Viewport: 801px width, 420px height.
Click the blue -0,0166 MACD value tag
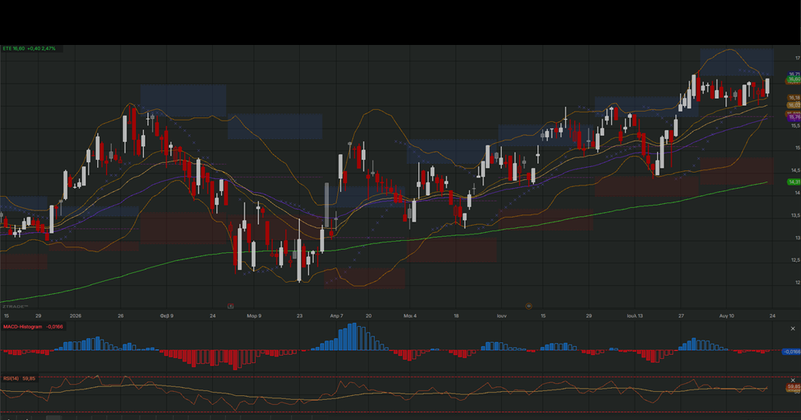[792, 352]
